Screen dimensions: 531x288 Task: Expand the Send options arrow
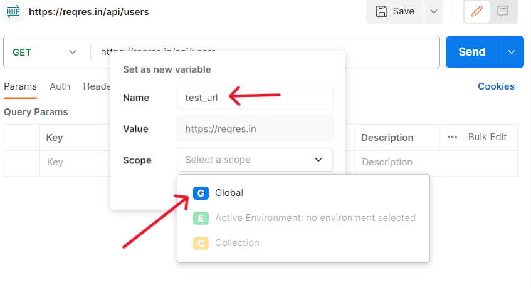512,52
